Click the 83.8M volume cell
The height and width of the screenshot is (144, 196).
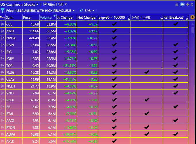(48, 24)
